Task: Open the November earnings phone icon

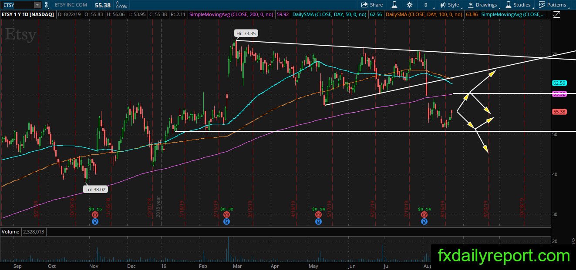Action: point(95,215)
